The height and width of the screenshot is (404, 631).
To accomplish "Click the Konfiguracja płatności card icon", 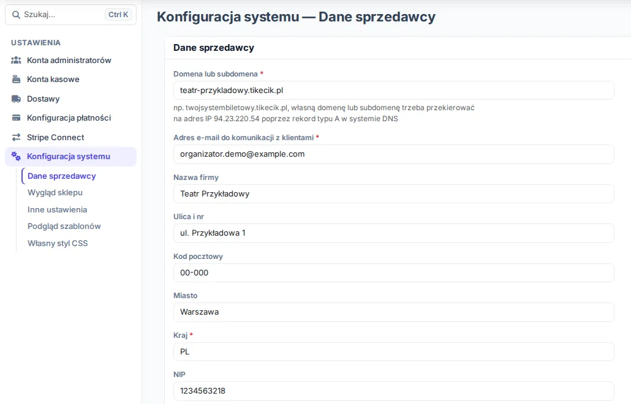I will coord(16,118).
